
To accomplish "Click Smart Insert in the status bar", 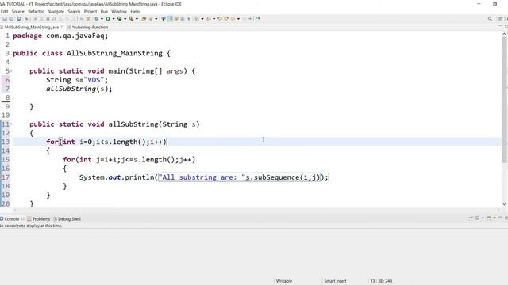I will point(335,281).
